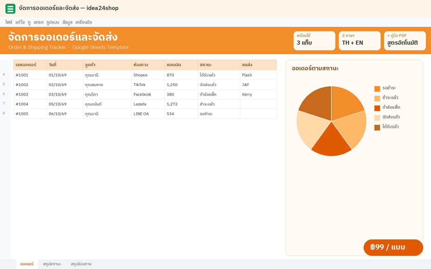This screenshot has height=269, width=431.
Task: Click the customer cell คุณวิภา
Action: coord(107,94)
